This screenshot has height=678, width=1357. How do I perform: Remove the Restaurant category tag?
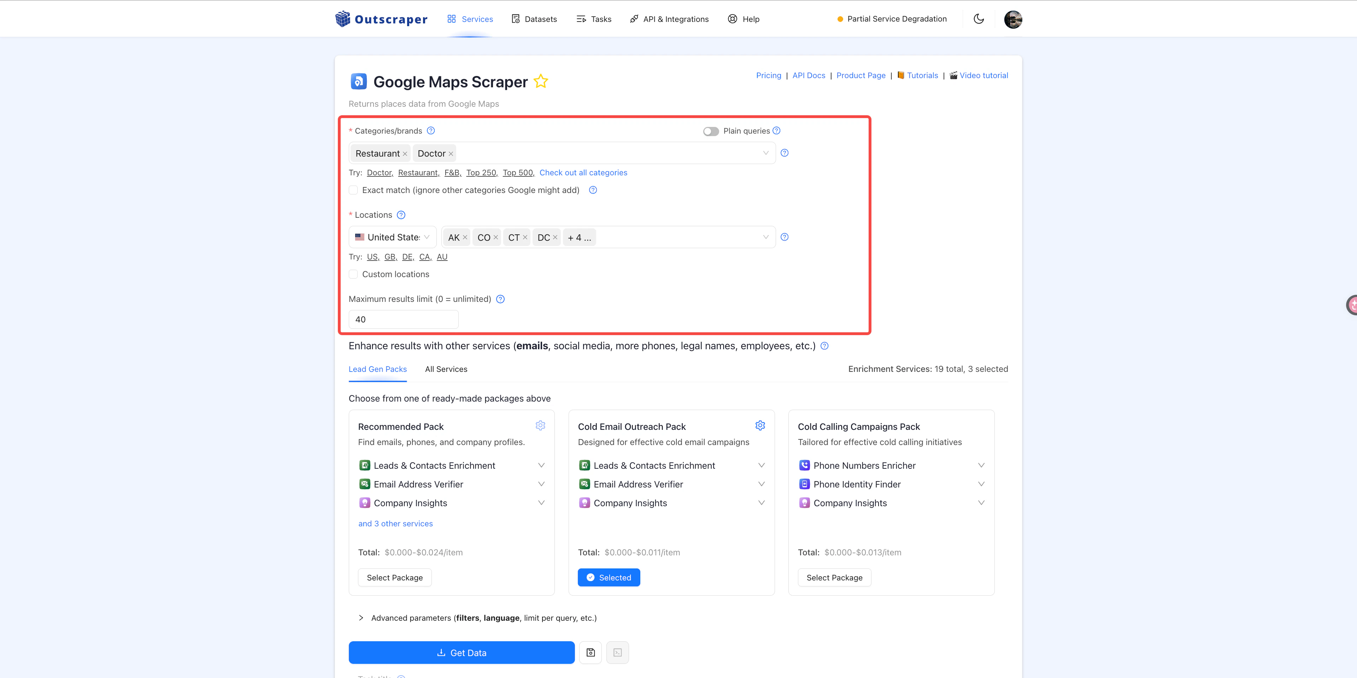point(405,154)
